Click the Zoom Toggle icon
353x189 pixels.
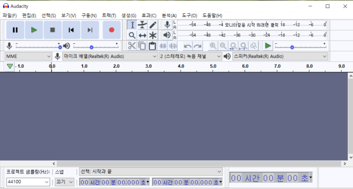pyautogui.click(x=254, y=46)
